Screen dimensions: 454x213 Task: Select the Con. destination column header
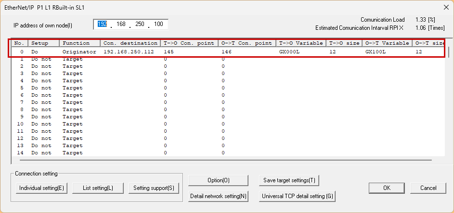pyautogui.click(x=130, y=43)
